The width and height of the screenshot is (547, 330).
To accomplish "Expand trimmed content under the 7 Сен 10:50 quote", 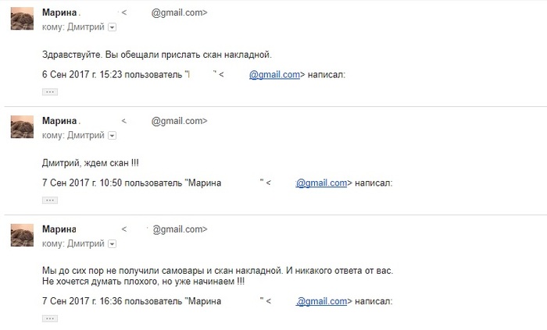I will pyautogui.click(x=49, y=200).
